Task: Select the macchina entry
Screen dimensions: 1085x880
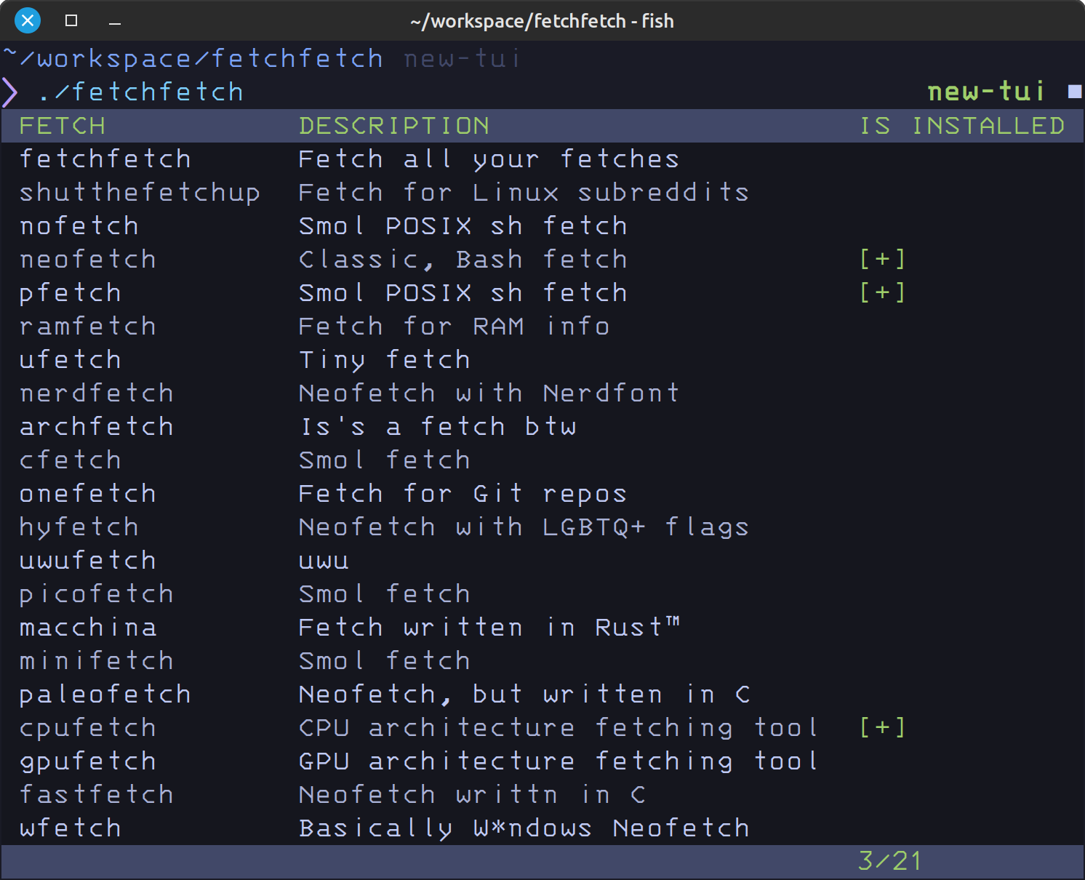Action: point(88,628)
